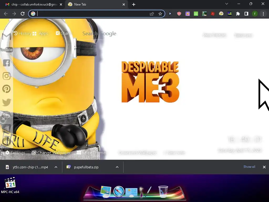Open Pinterest sidebar shortcut
The height and width of the screenshot is (202, 269).
click(x=7, y=89)
